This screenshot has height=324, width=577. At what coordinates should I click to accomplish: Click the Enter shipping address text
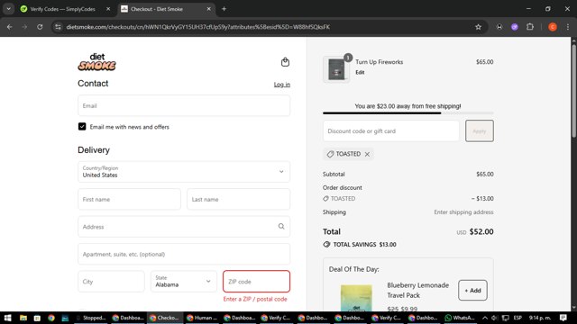click(x=463, y=212)
